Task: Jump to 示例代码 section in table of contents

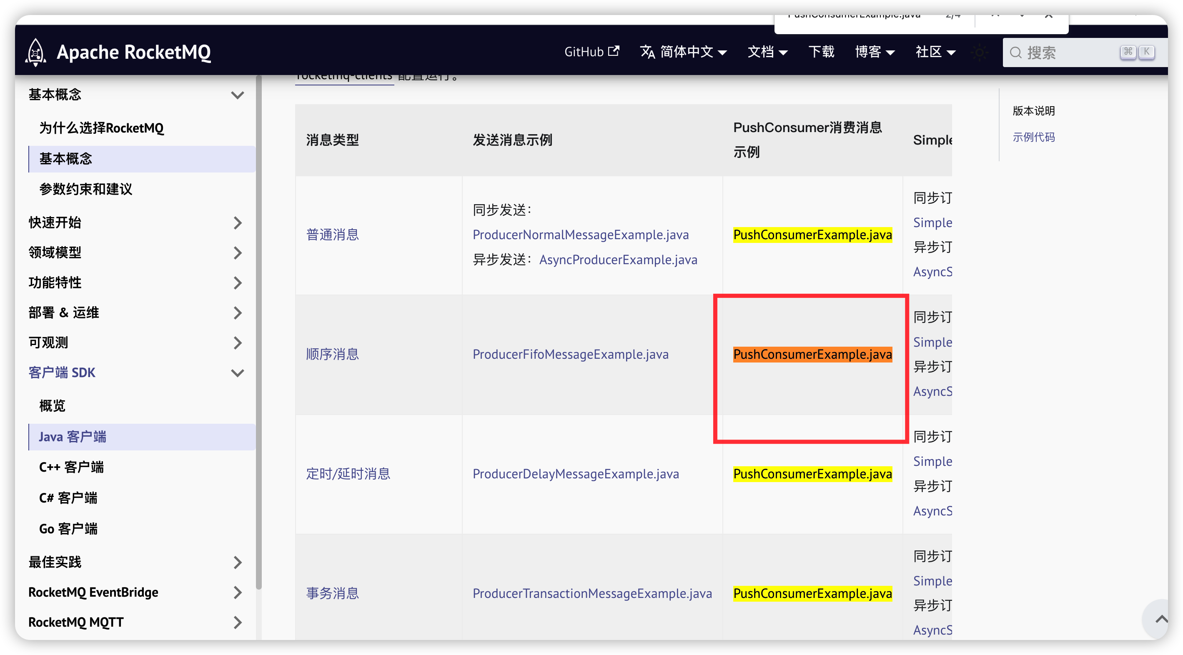Action: [1033, 137]
